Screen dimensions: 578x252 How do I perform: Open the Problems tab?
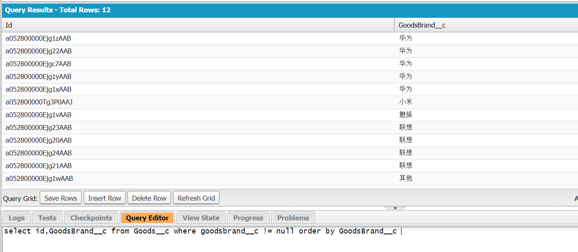click(293, 218)
